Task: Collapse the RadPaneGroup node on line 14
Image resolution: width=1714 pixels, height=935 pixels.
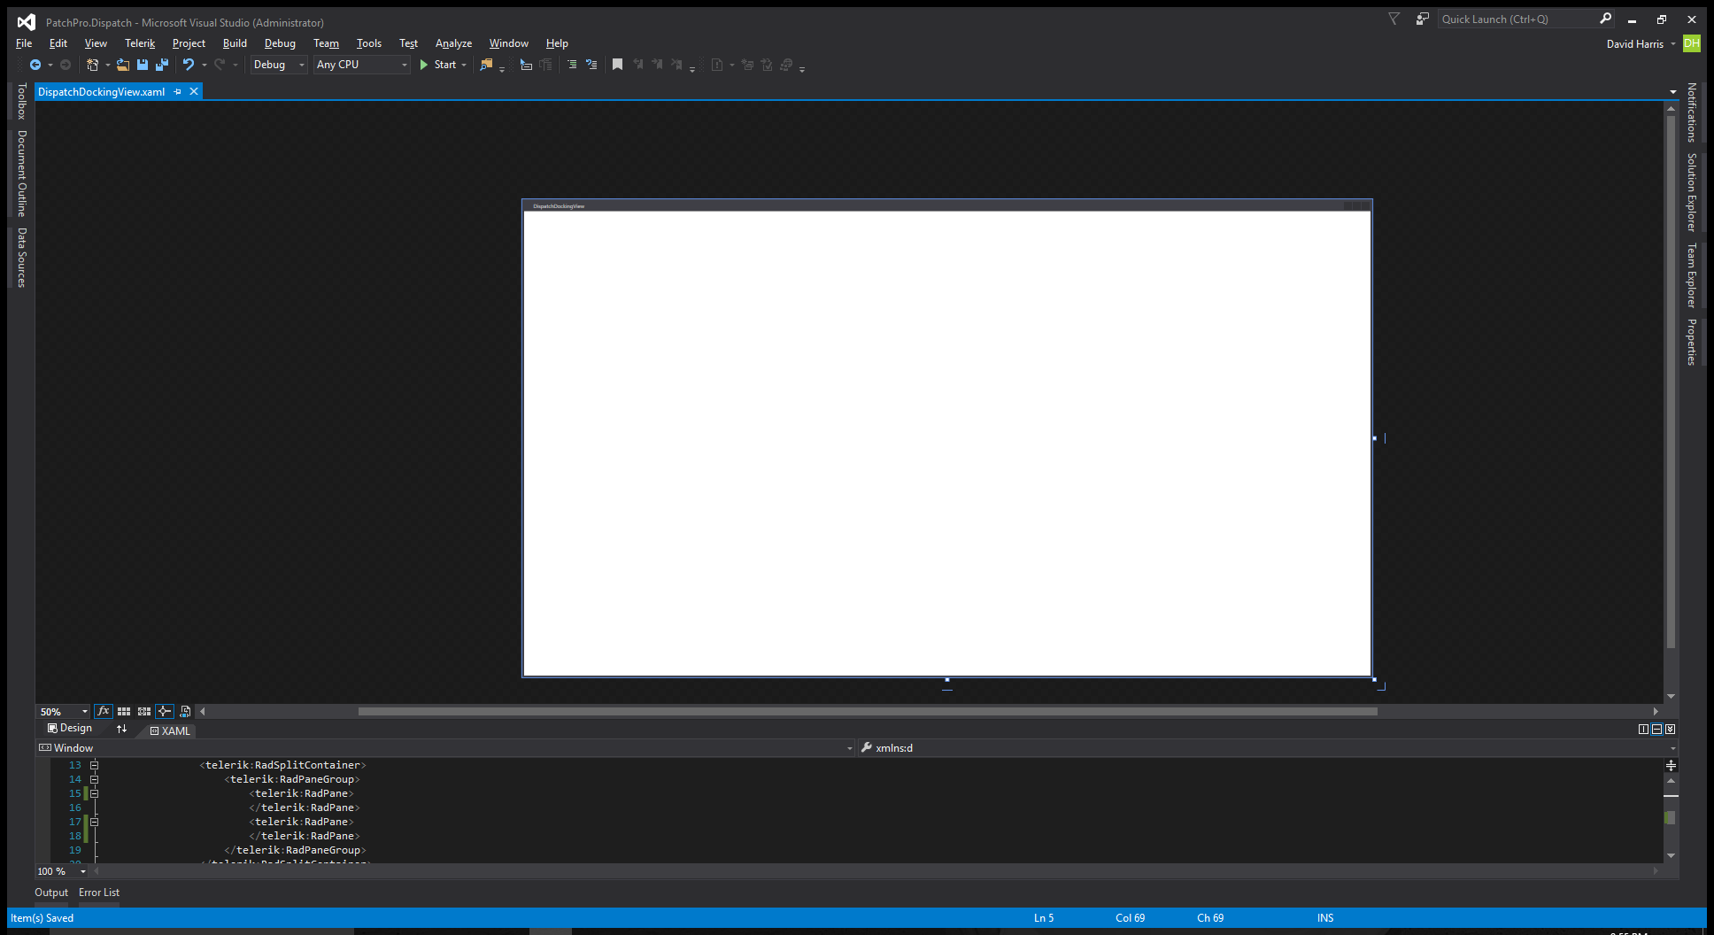Action: 94,779
